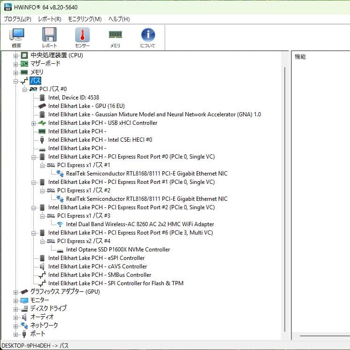Click the tree panel vertical scrollbar
This screenshot has width=350, height=350.
point(285,188)
